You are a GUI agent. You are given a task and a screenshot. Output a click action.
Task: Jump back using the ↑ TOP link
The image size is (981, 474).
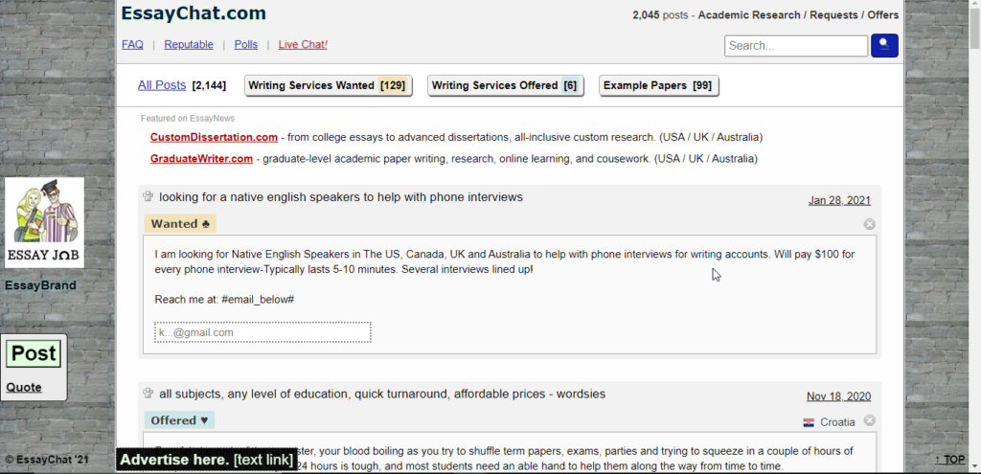click(x=949, y=460)
